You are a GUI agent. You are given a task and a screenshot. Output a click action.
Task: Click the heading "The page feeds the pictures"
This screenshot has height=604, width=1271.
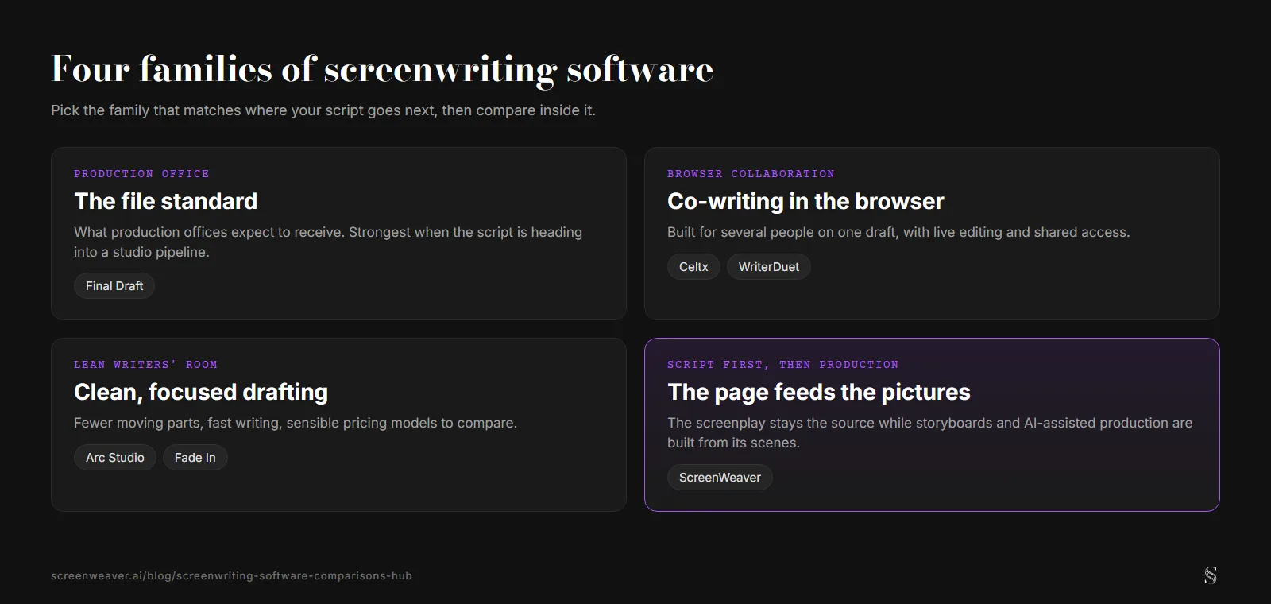click(x=819, y=392)
